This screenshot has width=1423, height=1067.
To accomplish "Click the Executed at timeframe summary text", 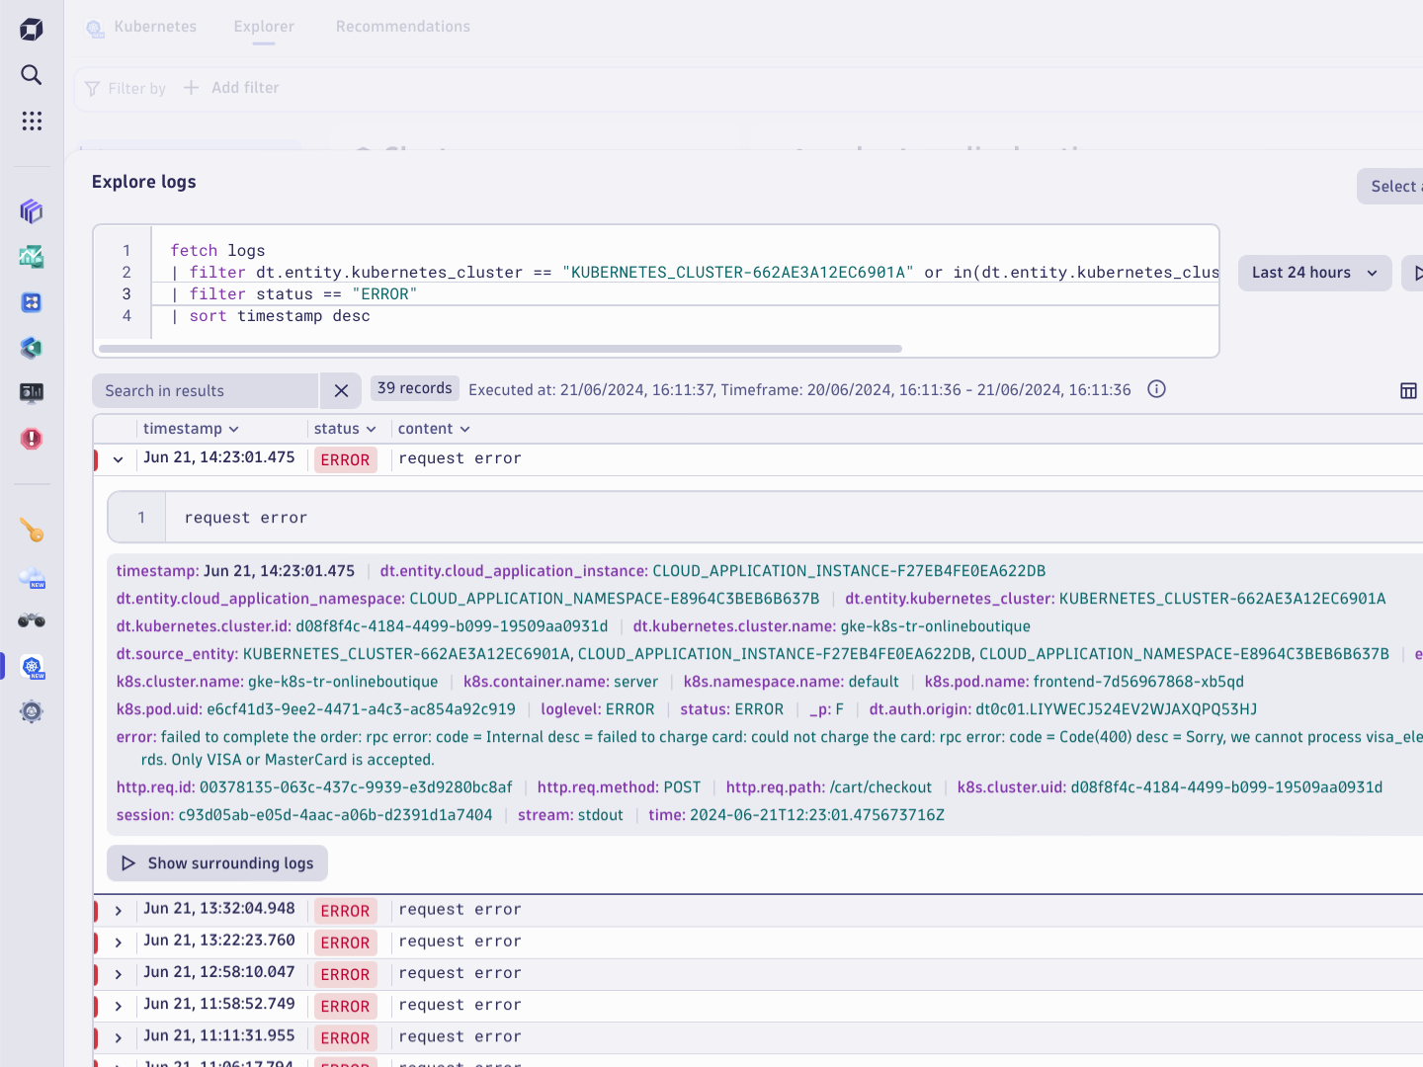I will (799, 390).
